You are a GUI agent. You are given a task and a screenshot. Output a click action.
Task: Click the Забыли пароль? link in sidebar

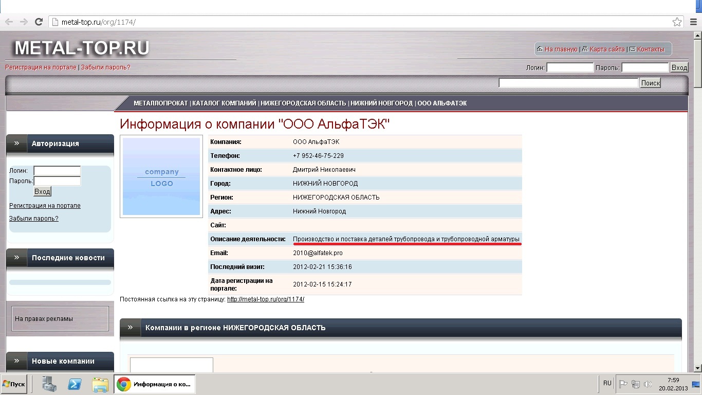pyautogui.click(x=34, y=219)
